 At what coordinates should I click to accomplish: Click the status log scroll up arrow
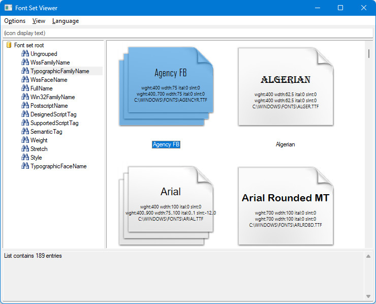[368, 256]
